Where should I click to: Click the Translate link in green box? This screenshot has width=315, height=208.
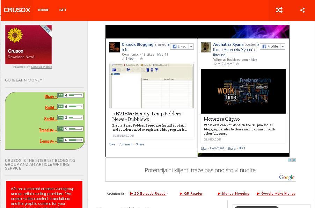48,130
